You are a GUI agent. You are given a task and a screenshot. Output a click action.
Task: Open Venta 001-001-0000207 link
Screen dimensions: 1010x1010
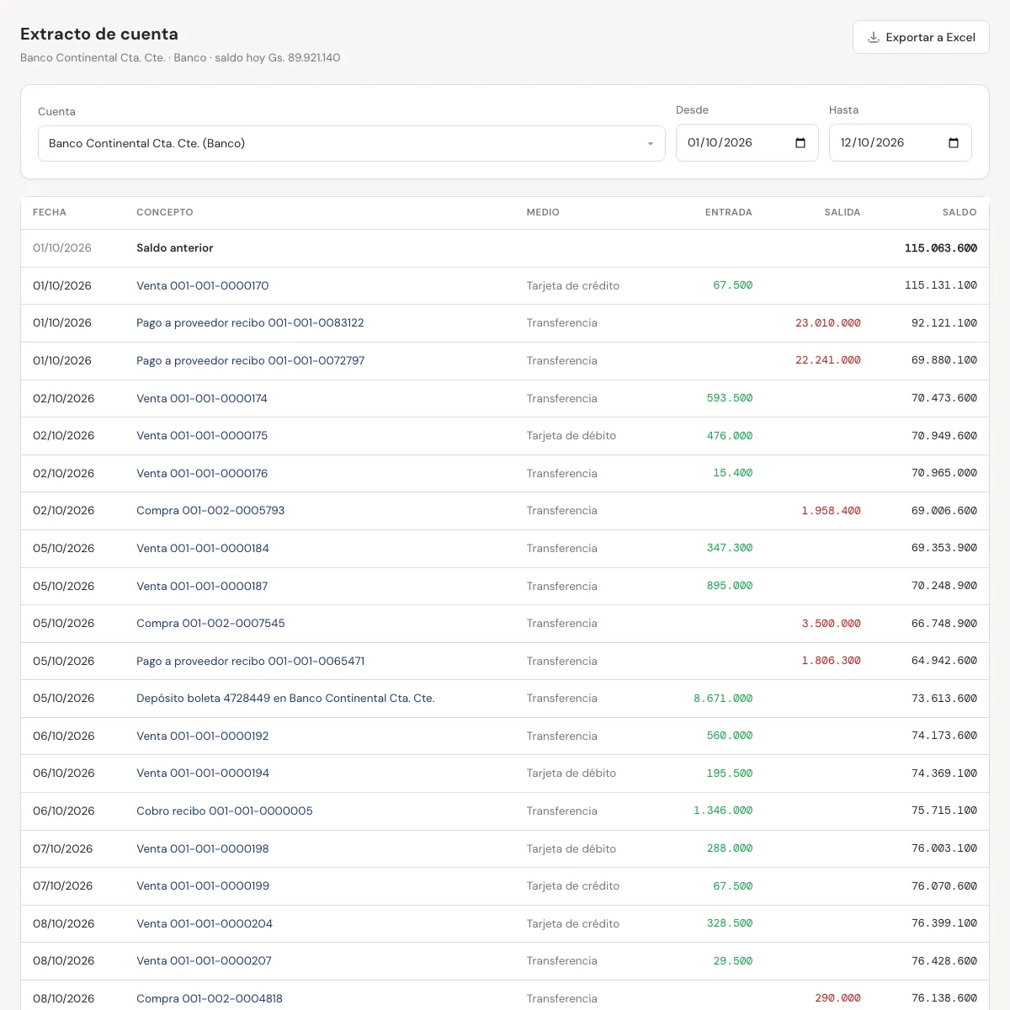(x=204, y=961)
